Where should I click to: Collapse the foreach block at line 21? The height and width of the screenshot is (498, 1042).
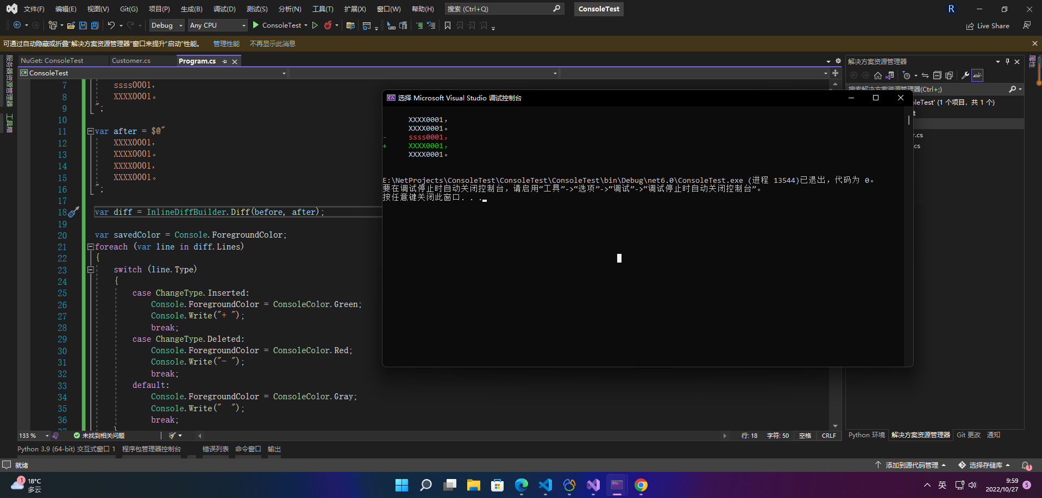coord(90,247)
